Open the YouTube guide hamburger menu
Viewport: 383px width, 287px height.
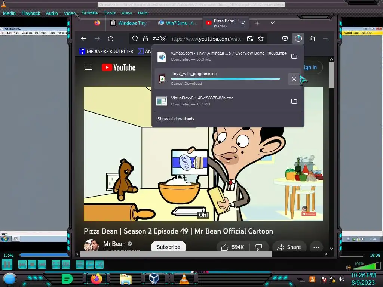88,67
